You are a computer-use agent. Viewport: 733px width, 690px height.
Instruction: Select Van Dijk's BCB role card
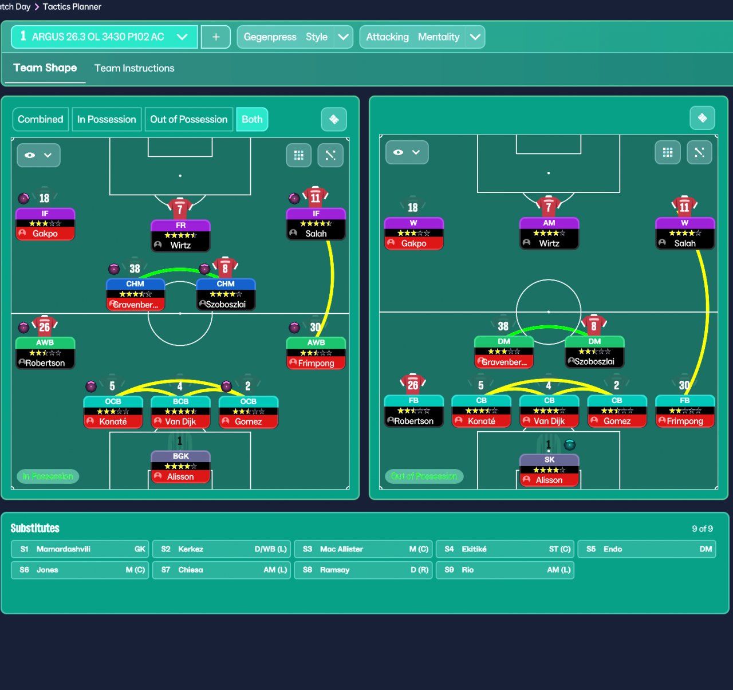click(180, 412)
